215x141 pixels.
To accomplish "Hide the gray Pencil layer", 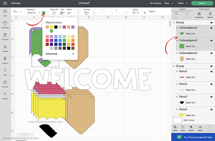I will pyautogui.click(x=211, y=84).
